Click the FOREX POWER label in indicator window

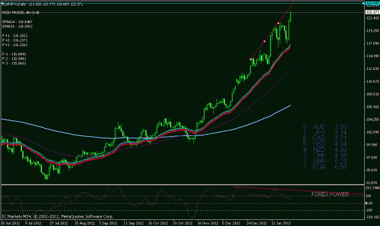[330, 194]
